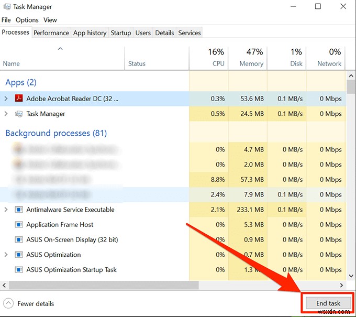356x317 pixels.
Task: Click the Fewer details circle arrow icon
Action: pos(8,303)
